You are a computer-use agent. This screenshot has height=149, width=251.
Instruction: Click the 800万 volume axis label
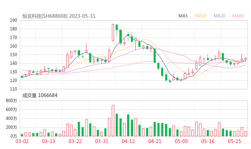point(12,101)
